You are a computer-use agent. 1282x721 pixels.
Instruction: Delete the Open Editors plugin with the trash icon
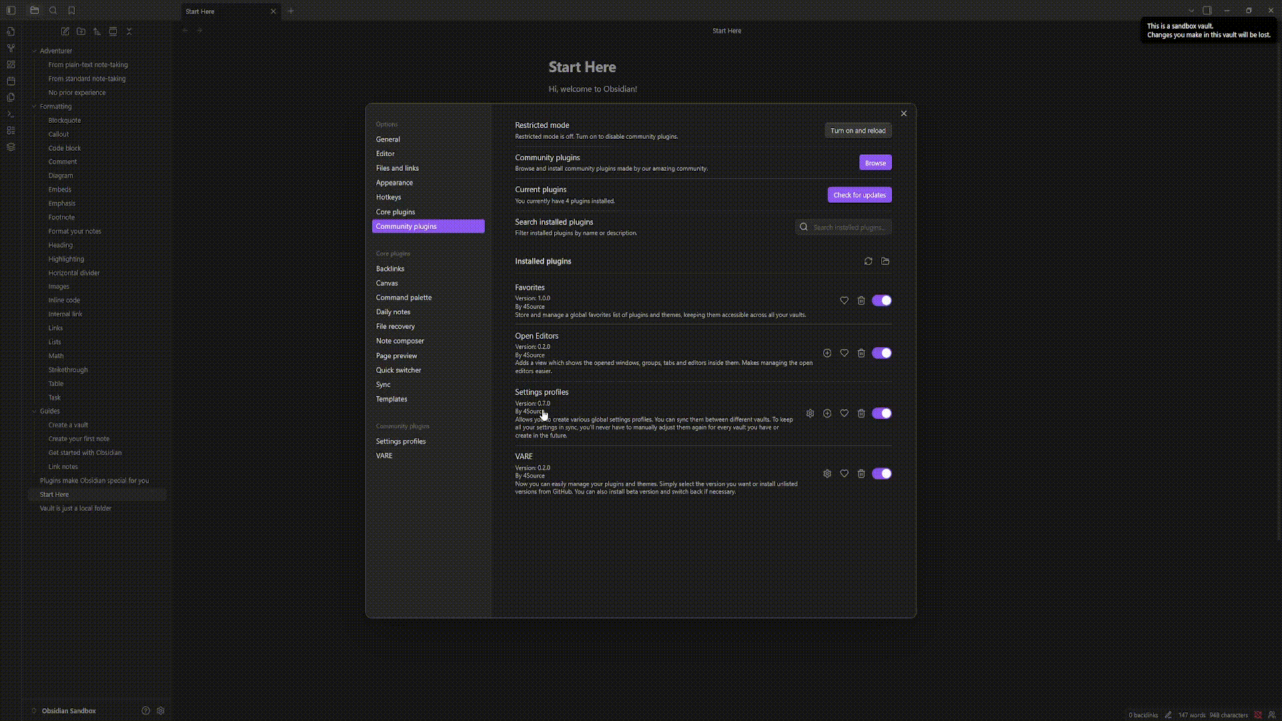[861, 353]
